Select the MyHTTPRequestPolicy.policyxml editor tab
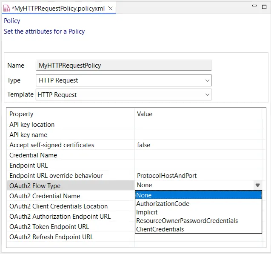 click(x=58, y=8)
